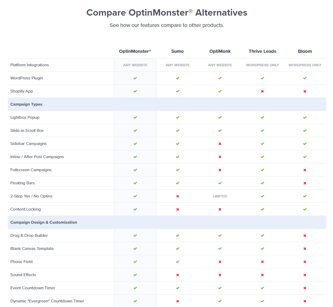This screenshot has width=333, height=307.
Task: Click the OptiMonk column header
Action: (220, 51)
